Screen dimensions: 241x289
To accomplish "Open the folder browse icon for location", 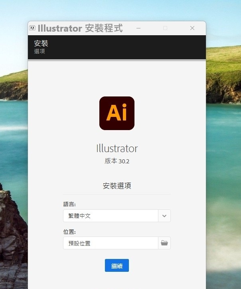I will [x=164, y=243].
